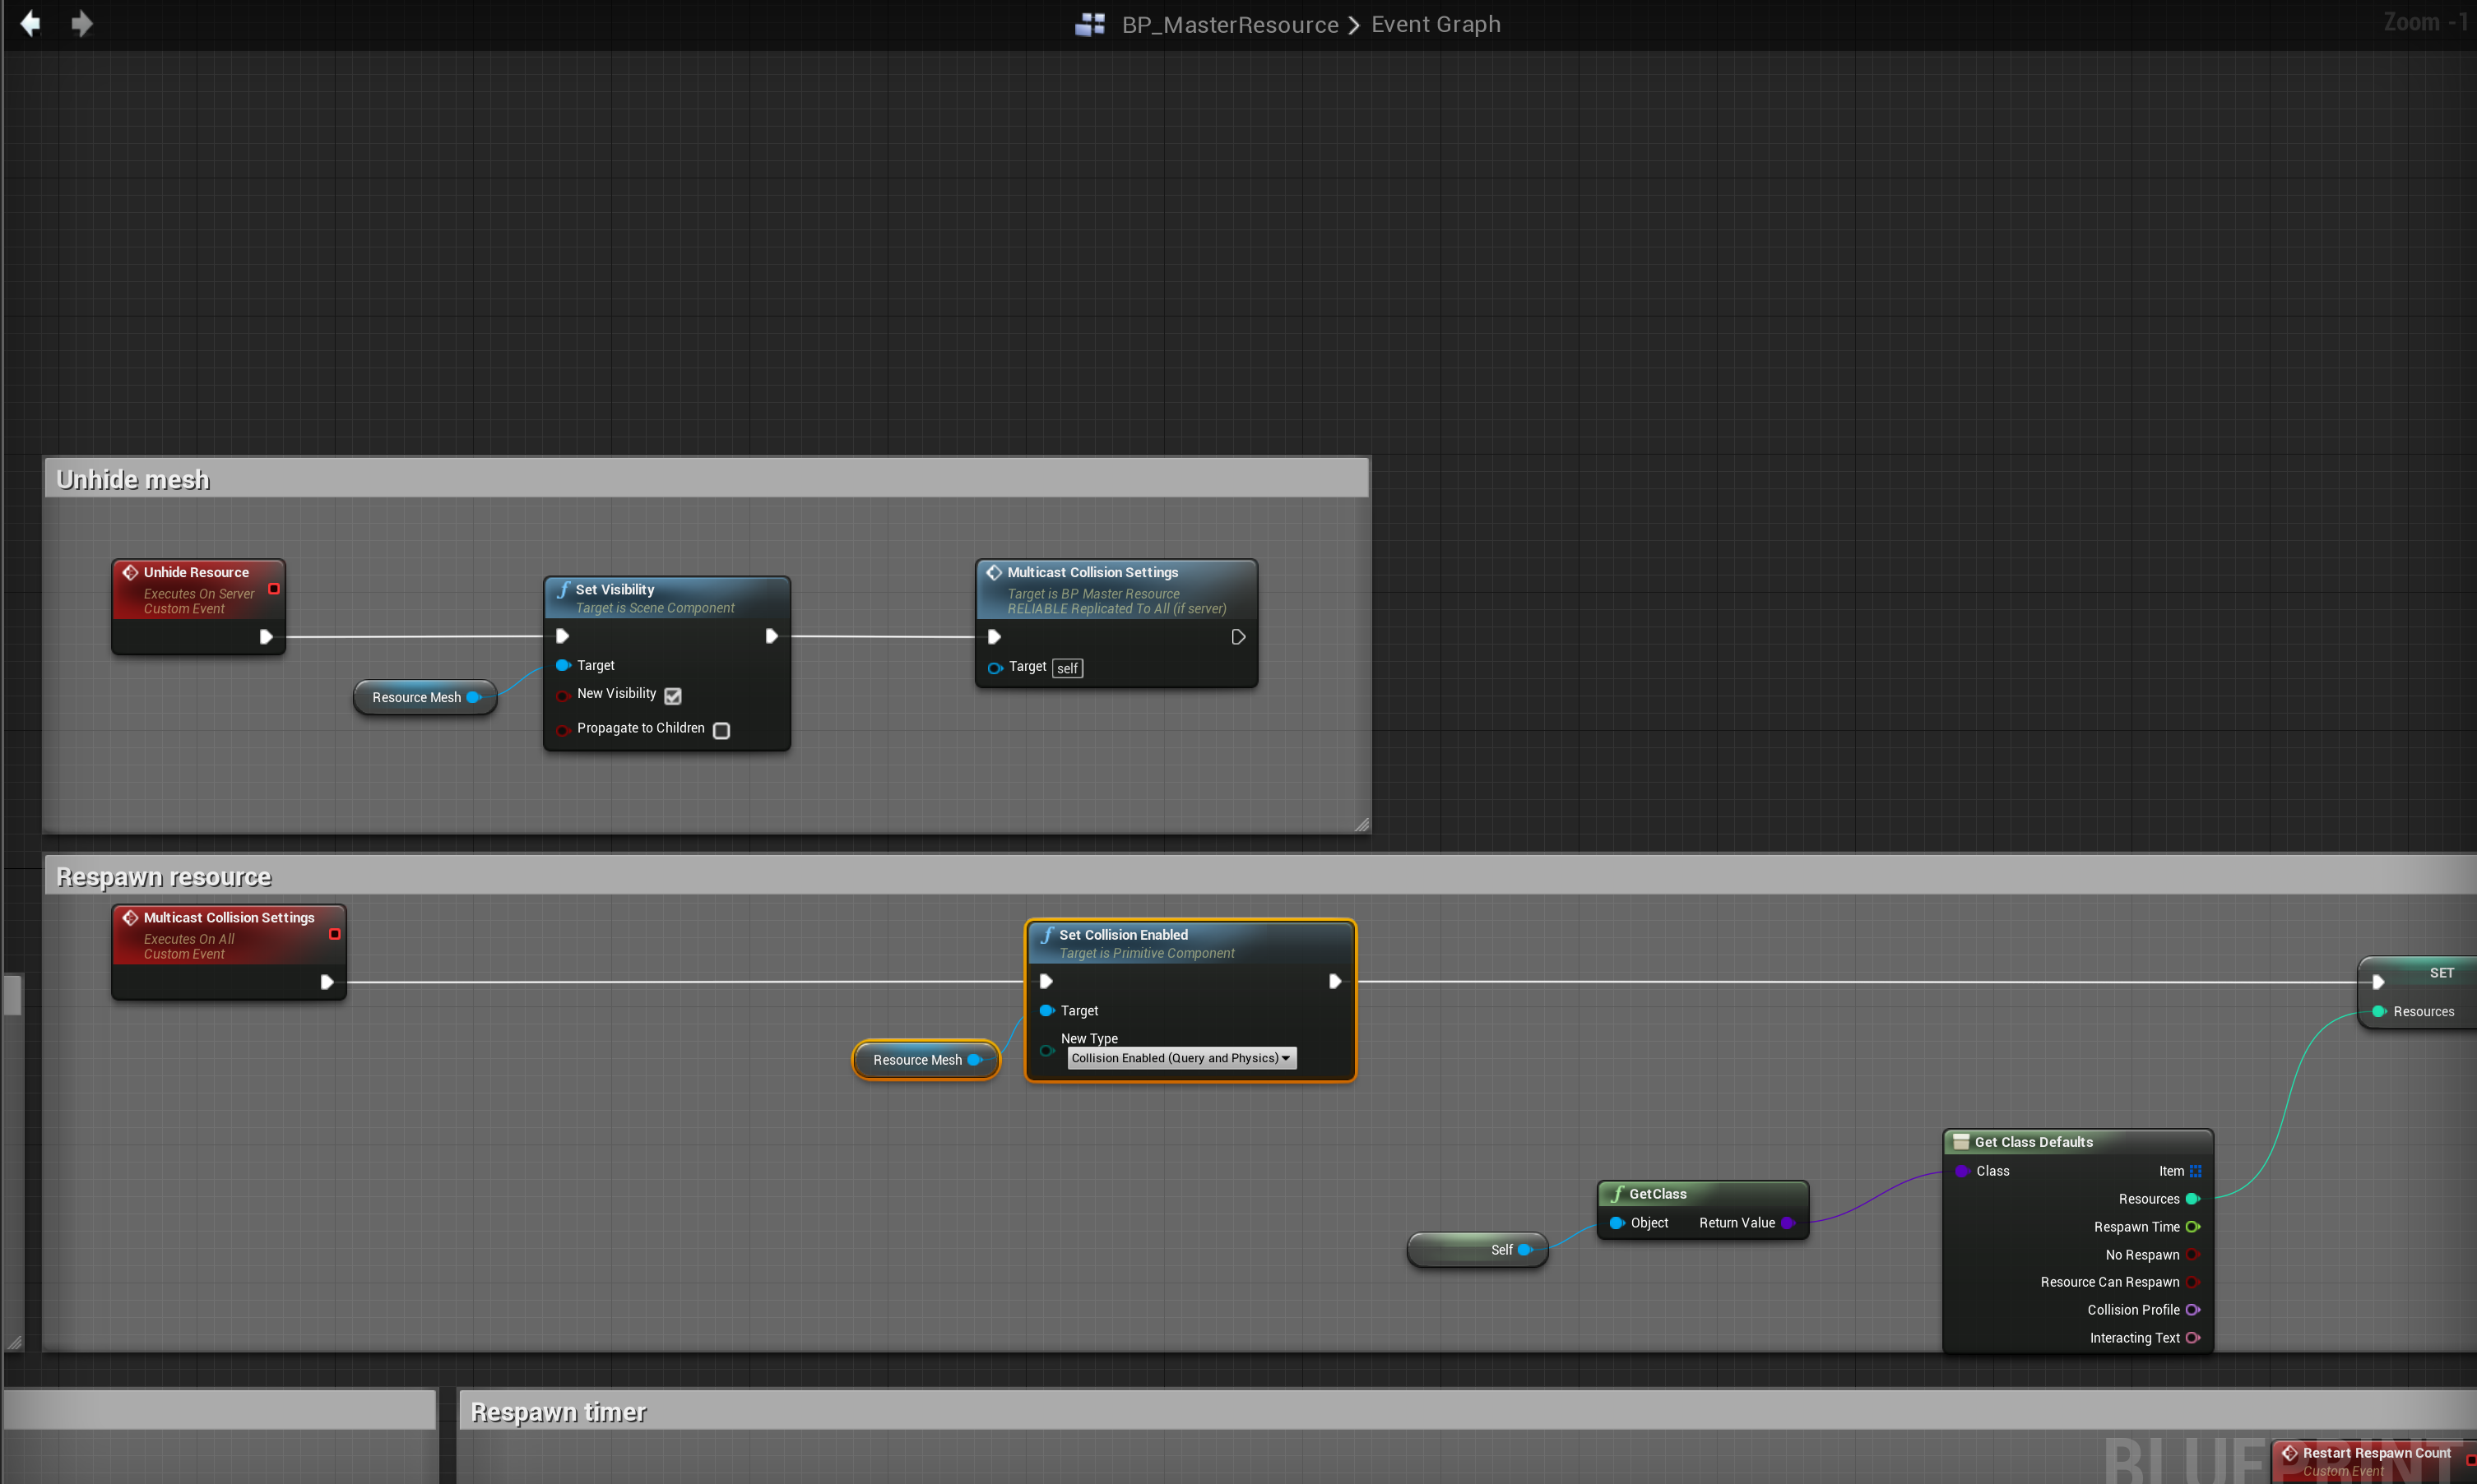This screenshot has width=2477, height=1484.
Task: Enable the Propagate to Children checkbox
Action: [x=721, y=731]
